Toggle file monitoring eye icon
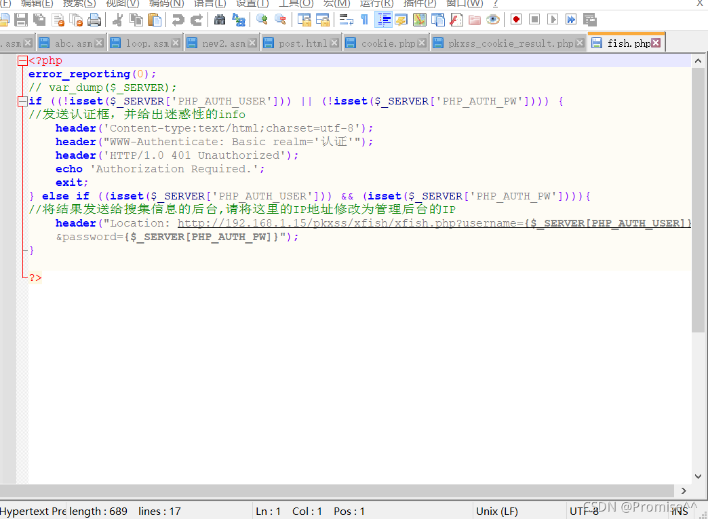 [493, 20]
